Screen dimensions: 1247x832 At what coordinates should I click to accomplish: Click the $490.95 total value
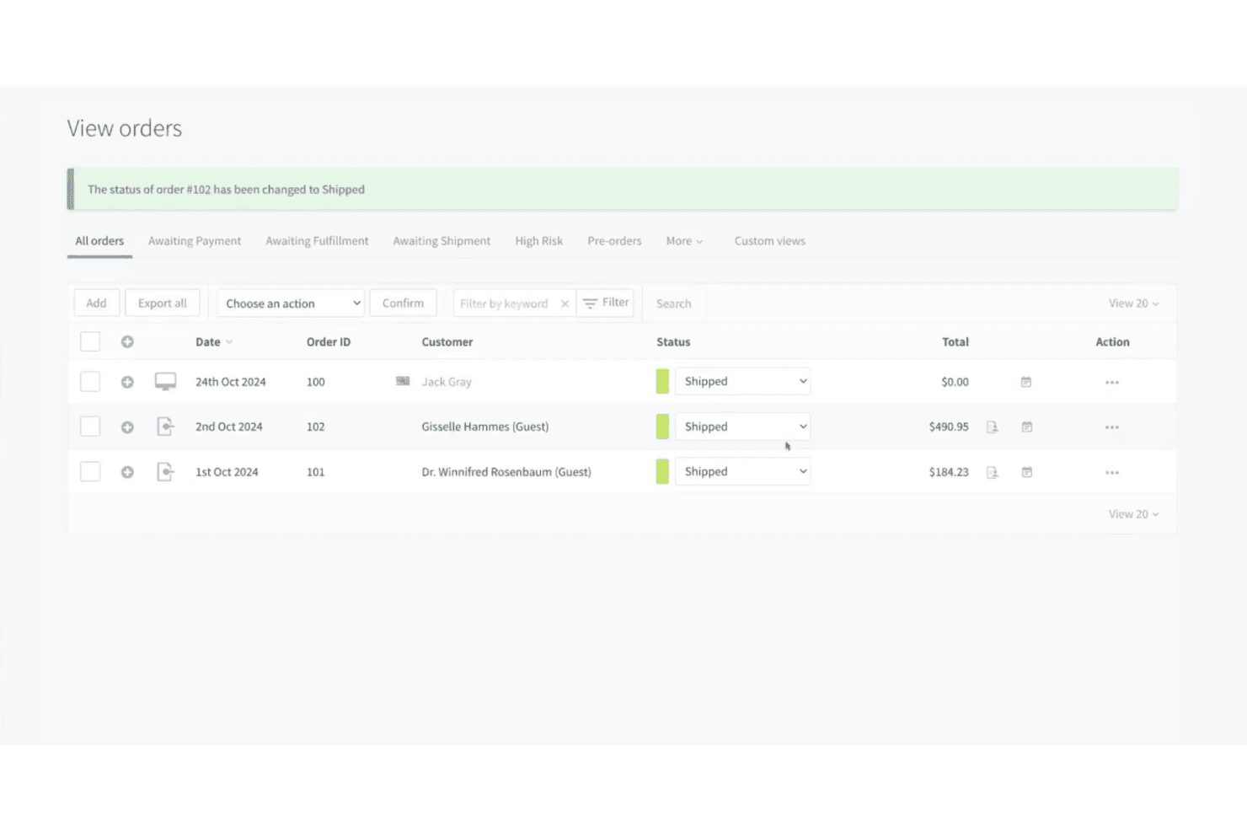949,427
